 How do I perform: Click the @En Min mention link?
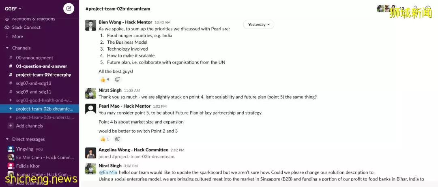click(x=108, y=172)
